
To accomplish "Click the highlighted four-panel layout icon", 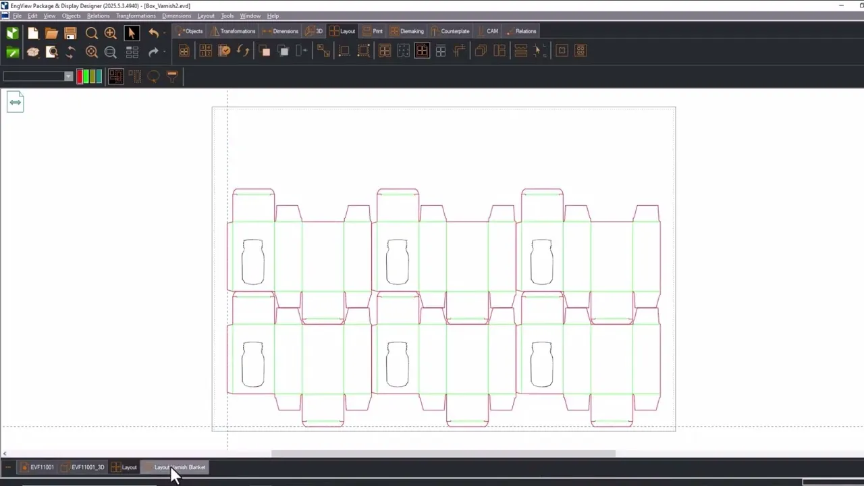I will coord(422,51).
